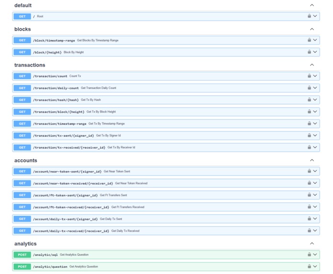Viewport: 333px width, 274px height.
Task: Click lock icon for /account/daily-tx-received/{receiver_id}
Action: point(309,230)
